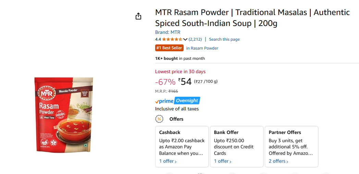359x174 pixels.
Task: Click the percent Offers badge icon
Action: [x=159, y=119]
